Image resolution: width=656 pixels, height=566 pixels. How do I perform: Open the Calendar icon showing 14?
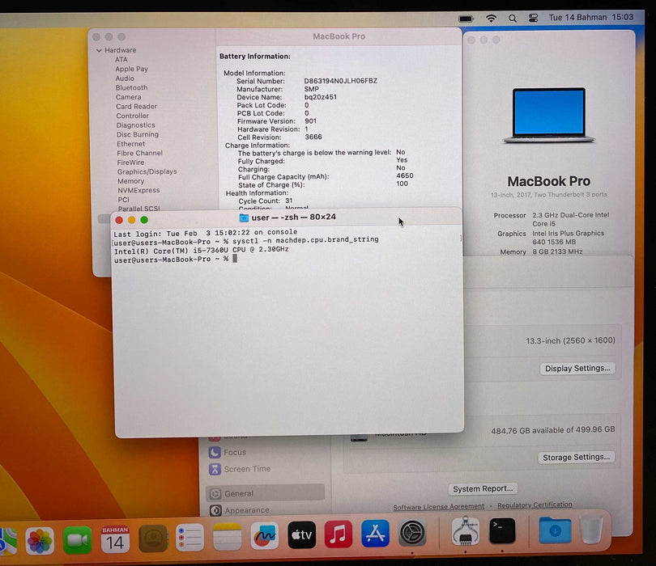pyautogui.click(x=115, y=539)
